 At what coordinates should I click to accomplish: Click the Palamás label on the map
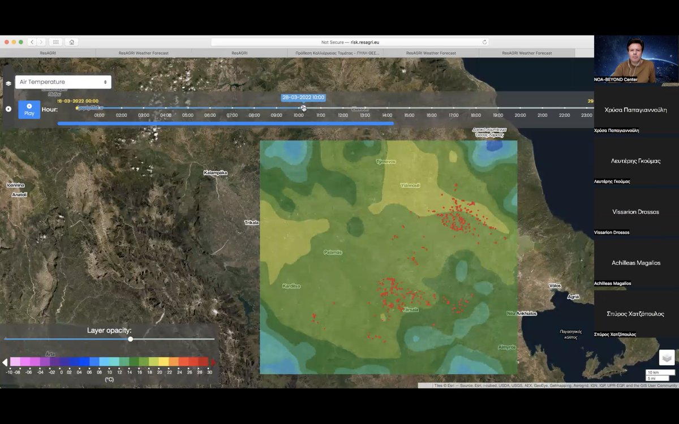(x=333, y=252)
